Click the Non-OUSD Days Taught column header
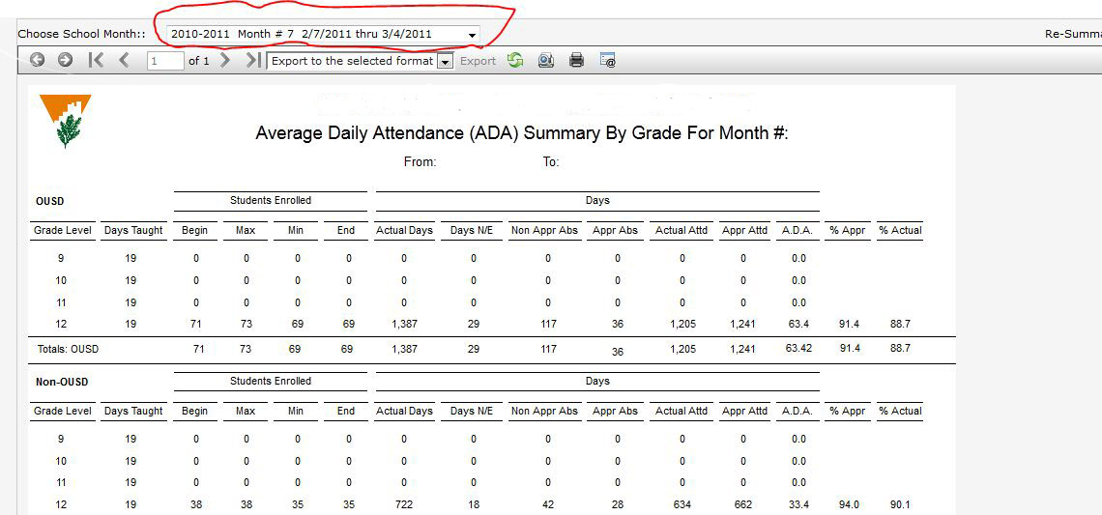Viewport: 1102px width, 515px height. point(133,411)
